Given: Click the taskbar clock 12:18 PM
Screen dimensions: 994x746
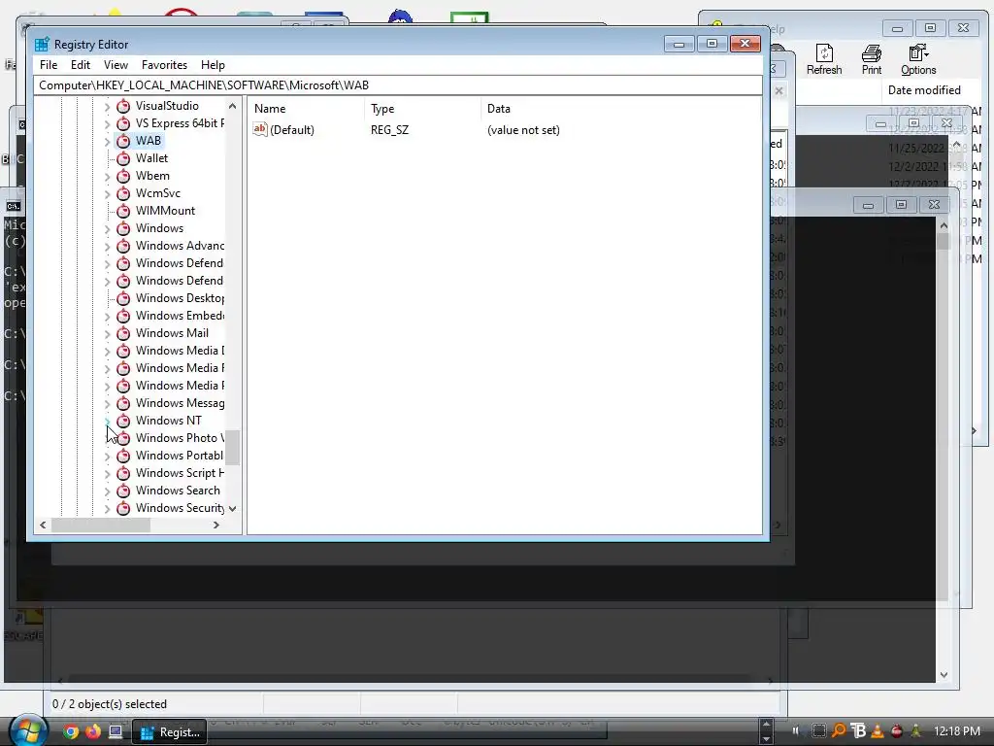Looking at the screenshot, I should pyautogui.click(x=956, y=730).
